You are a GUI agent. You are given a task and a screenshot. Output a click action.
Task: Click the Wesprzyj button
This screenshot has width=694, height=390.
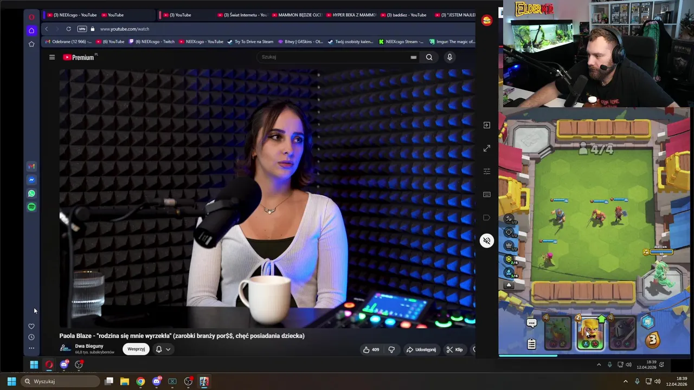tap(136, 349)
